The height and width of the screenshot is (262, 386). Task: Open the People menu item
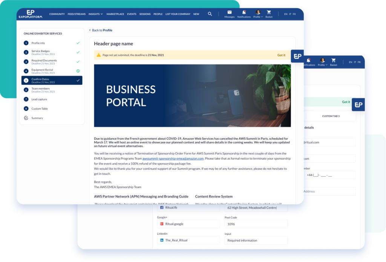(x=158, y=14)
